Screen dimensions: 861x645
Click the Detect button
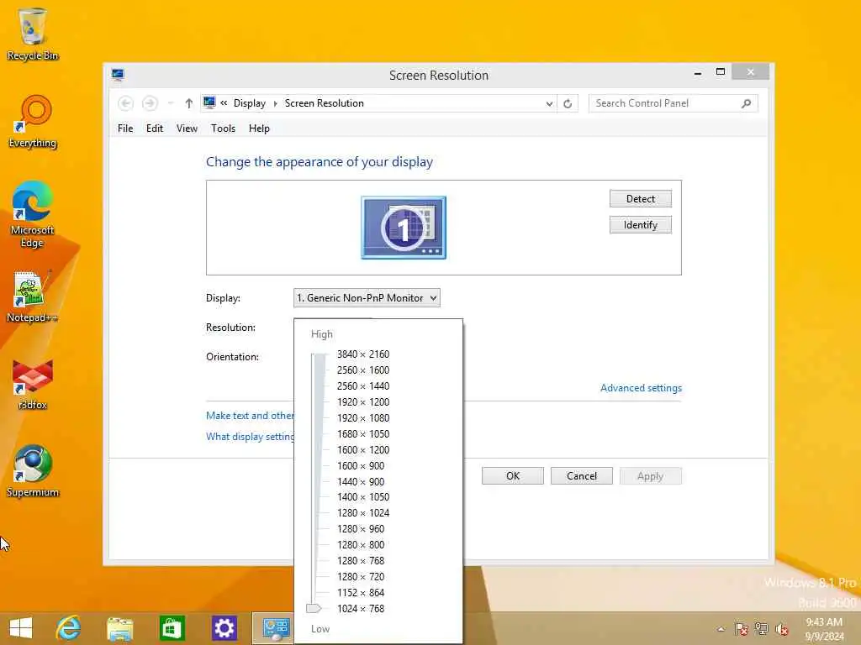click(640, 198)
